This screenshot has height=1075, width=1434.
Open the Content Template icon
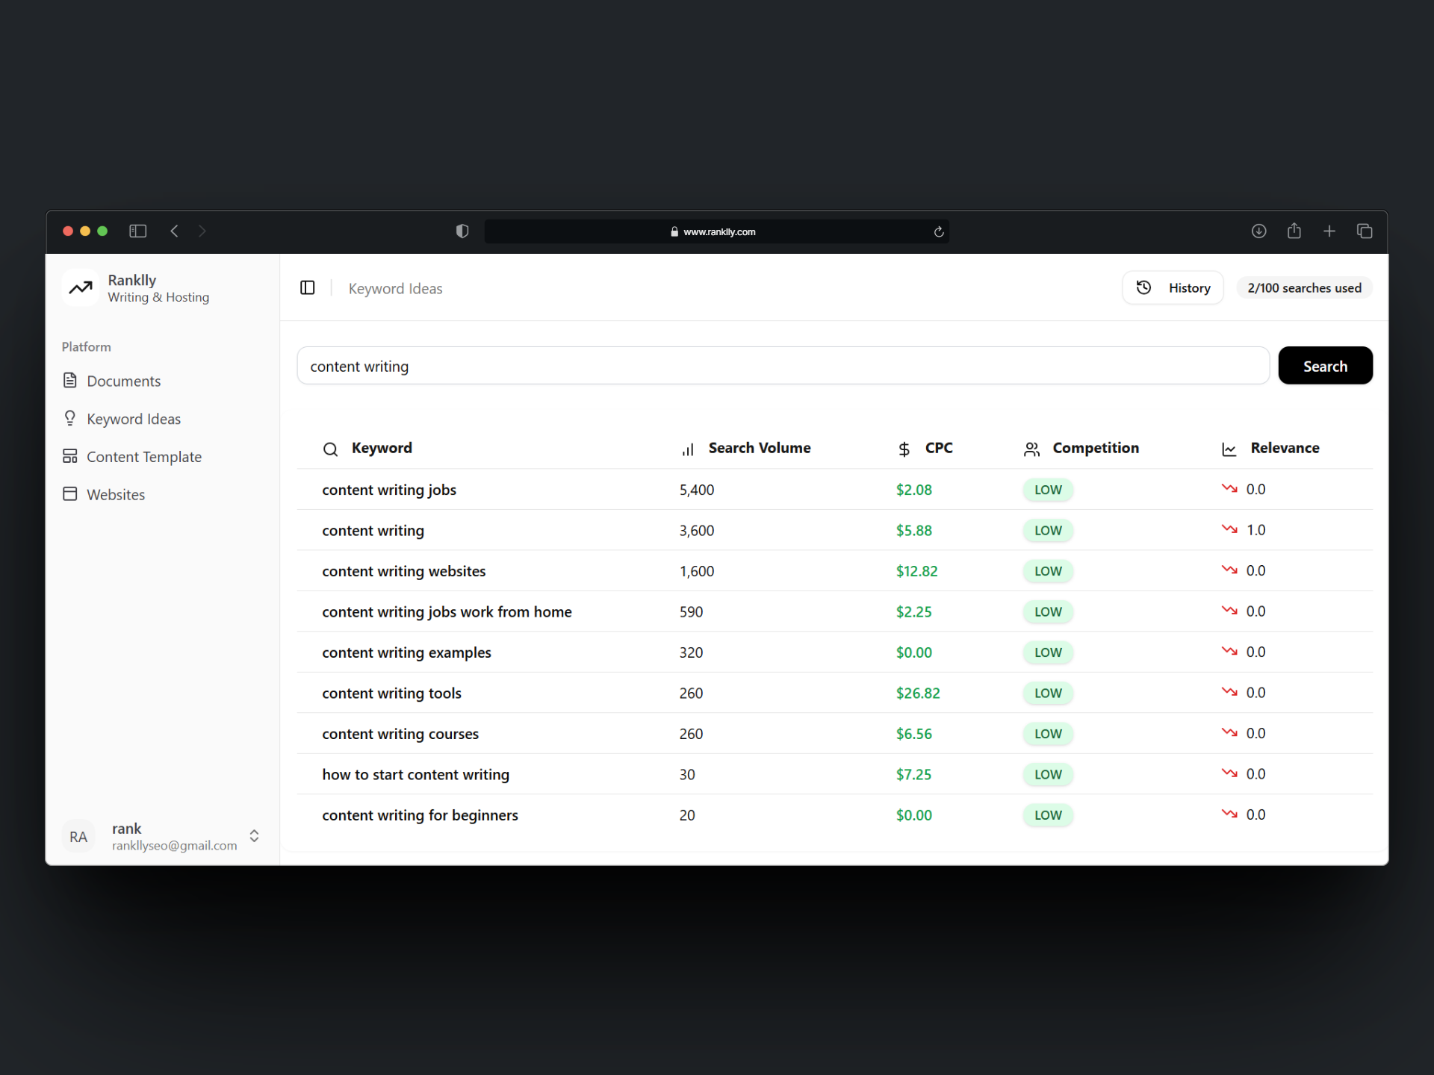pyautogui.click(x=70, y=456)
